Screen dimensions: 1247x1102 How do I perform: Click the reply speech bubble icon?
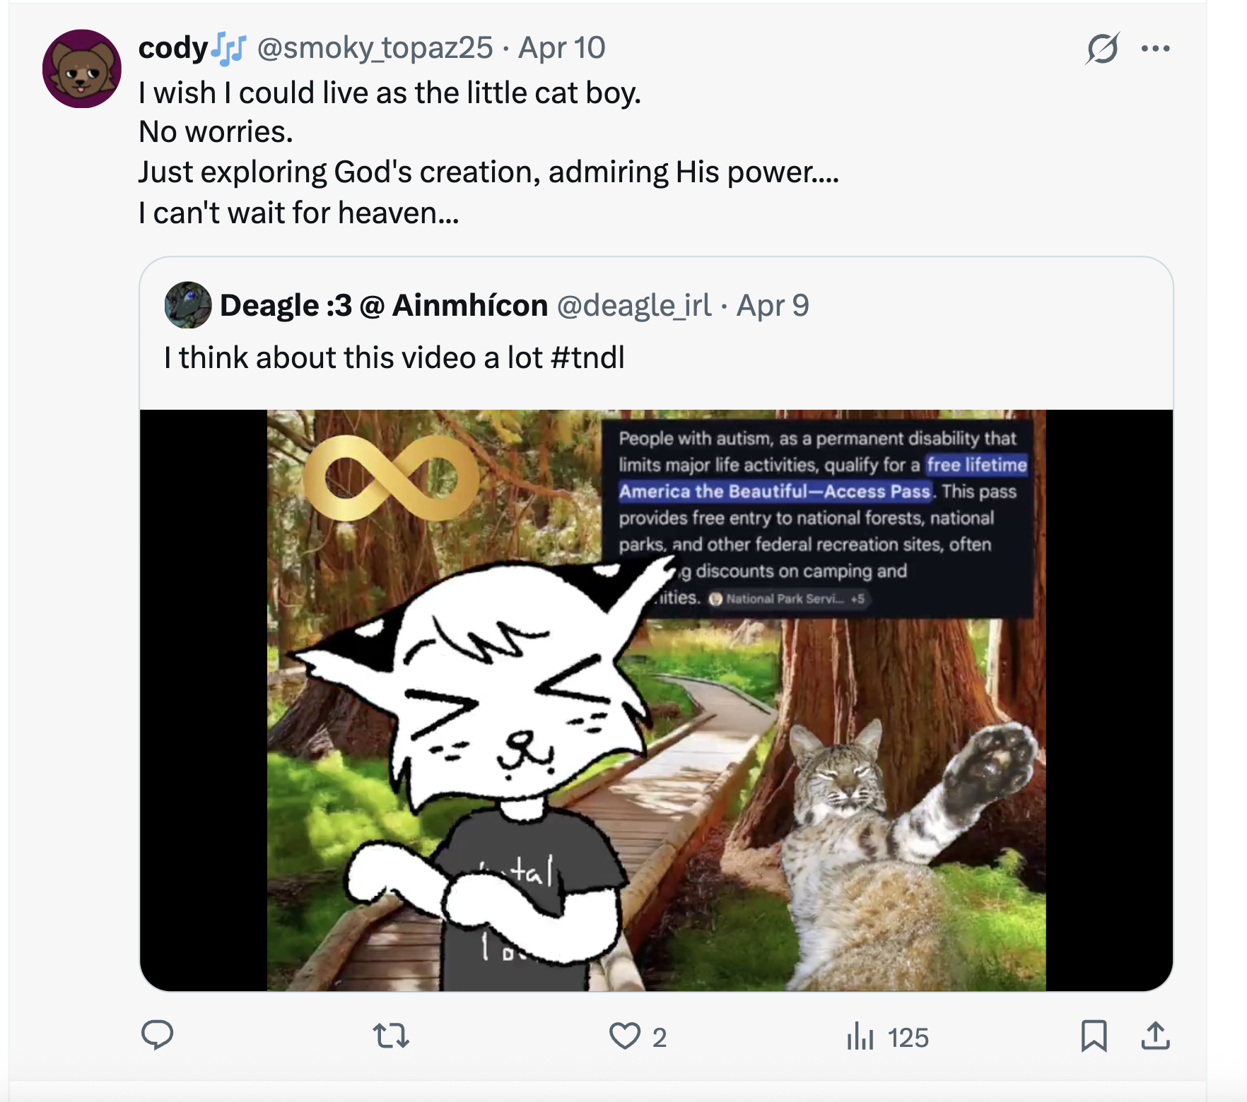coord(157,1036)
